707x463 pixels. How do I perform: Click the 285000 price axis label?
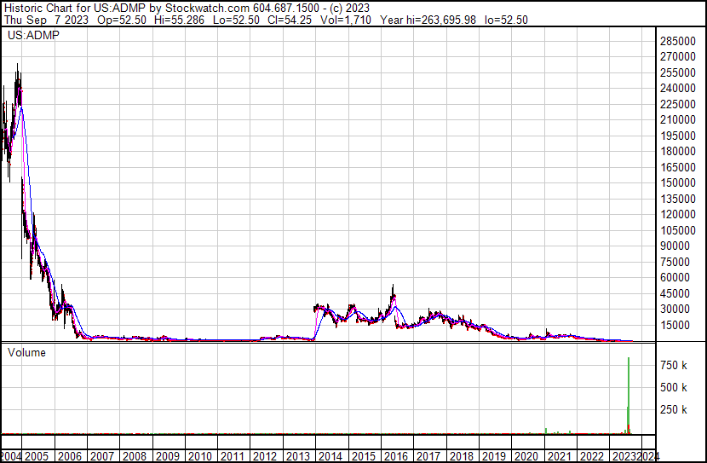click(x=680, y=41)
